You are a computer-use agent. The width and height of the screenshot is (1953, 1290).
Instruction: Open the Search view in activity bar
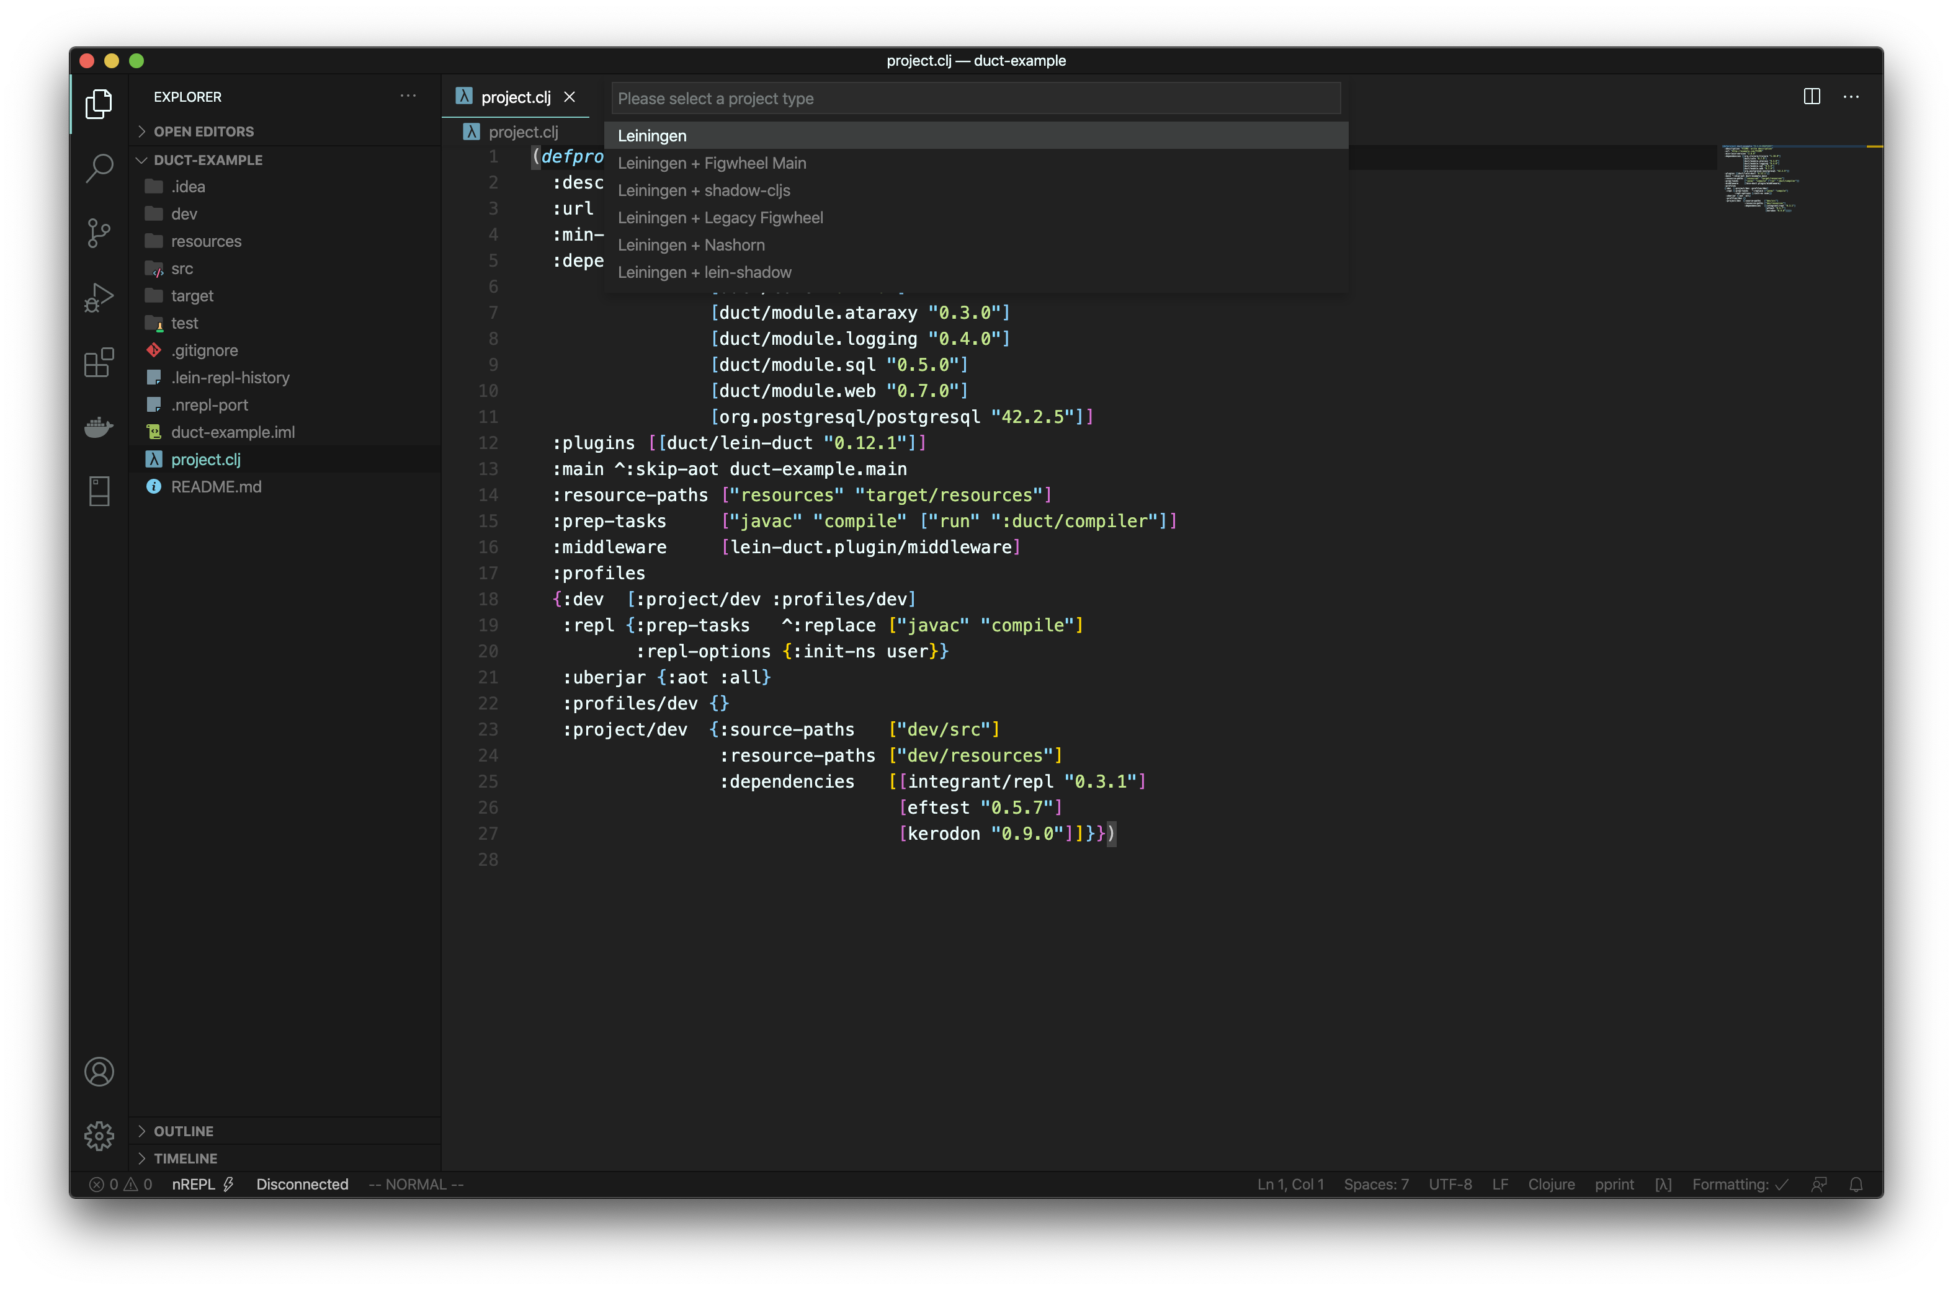pyautogui.click(x=99, y=168)
